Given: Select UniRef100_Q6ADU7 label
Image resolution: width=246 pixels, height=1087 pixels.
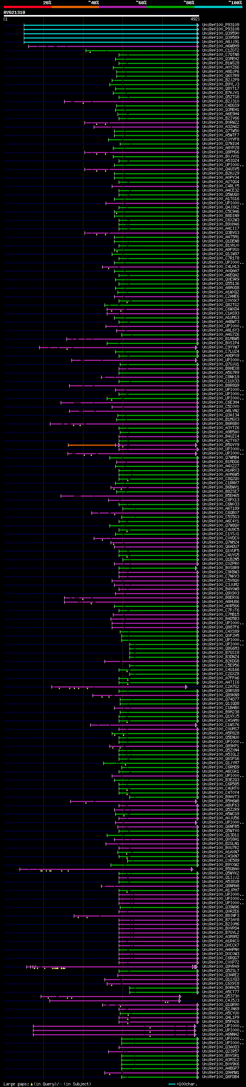Looking at the screenshot, I should 221,546.
